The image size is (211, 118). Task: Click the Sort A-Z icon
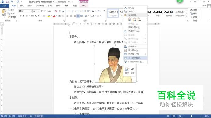click(99, 11)
